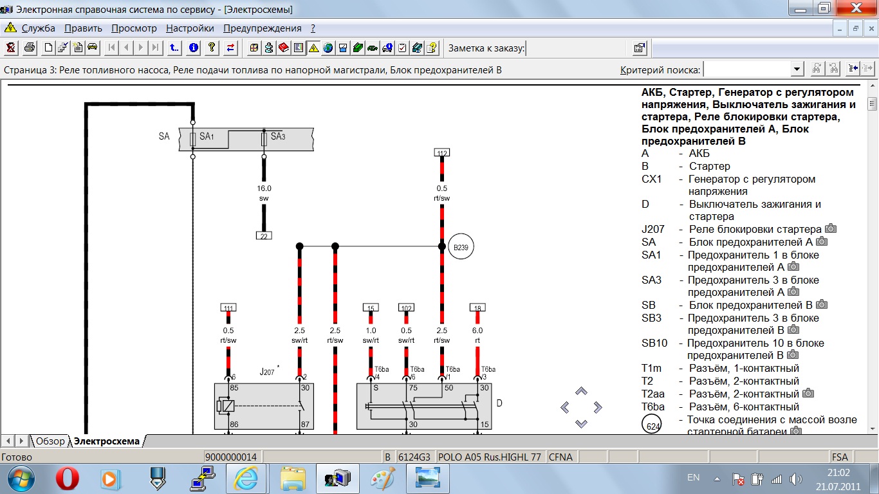Click the Заметка к заказу input field
The image size is (879, 494).
tap(577, 48)
